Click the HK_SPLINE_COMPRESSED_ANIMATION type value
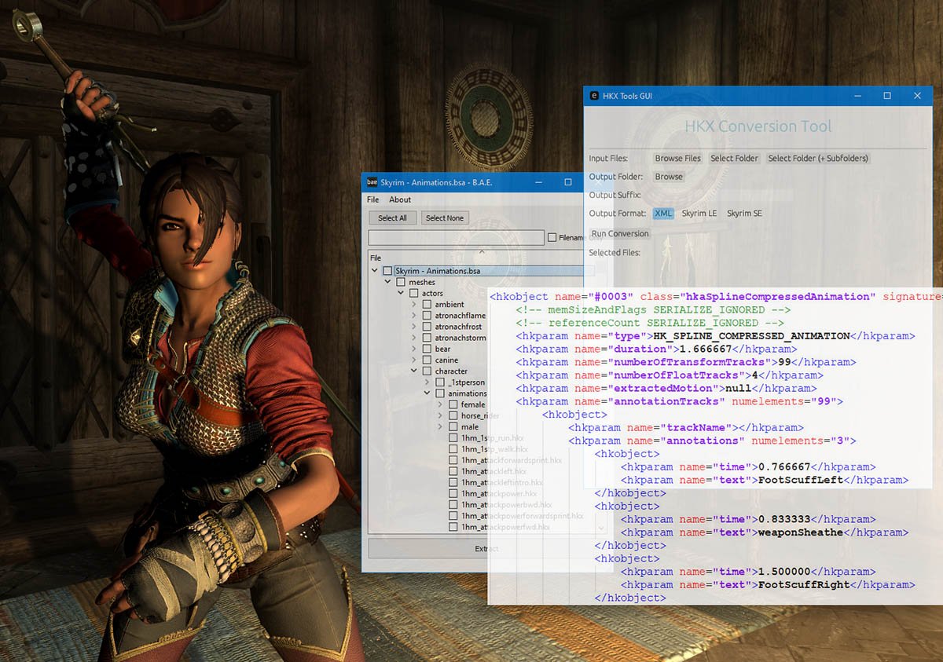Viewport: 943px width, 662px height. [x=752, y=336]
